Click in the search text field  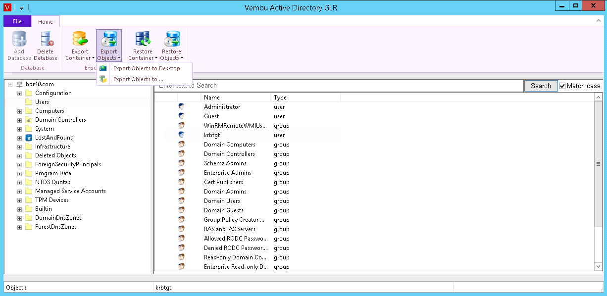pyautogui.click(x=339, y=86)
